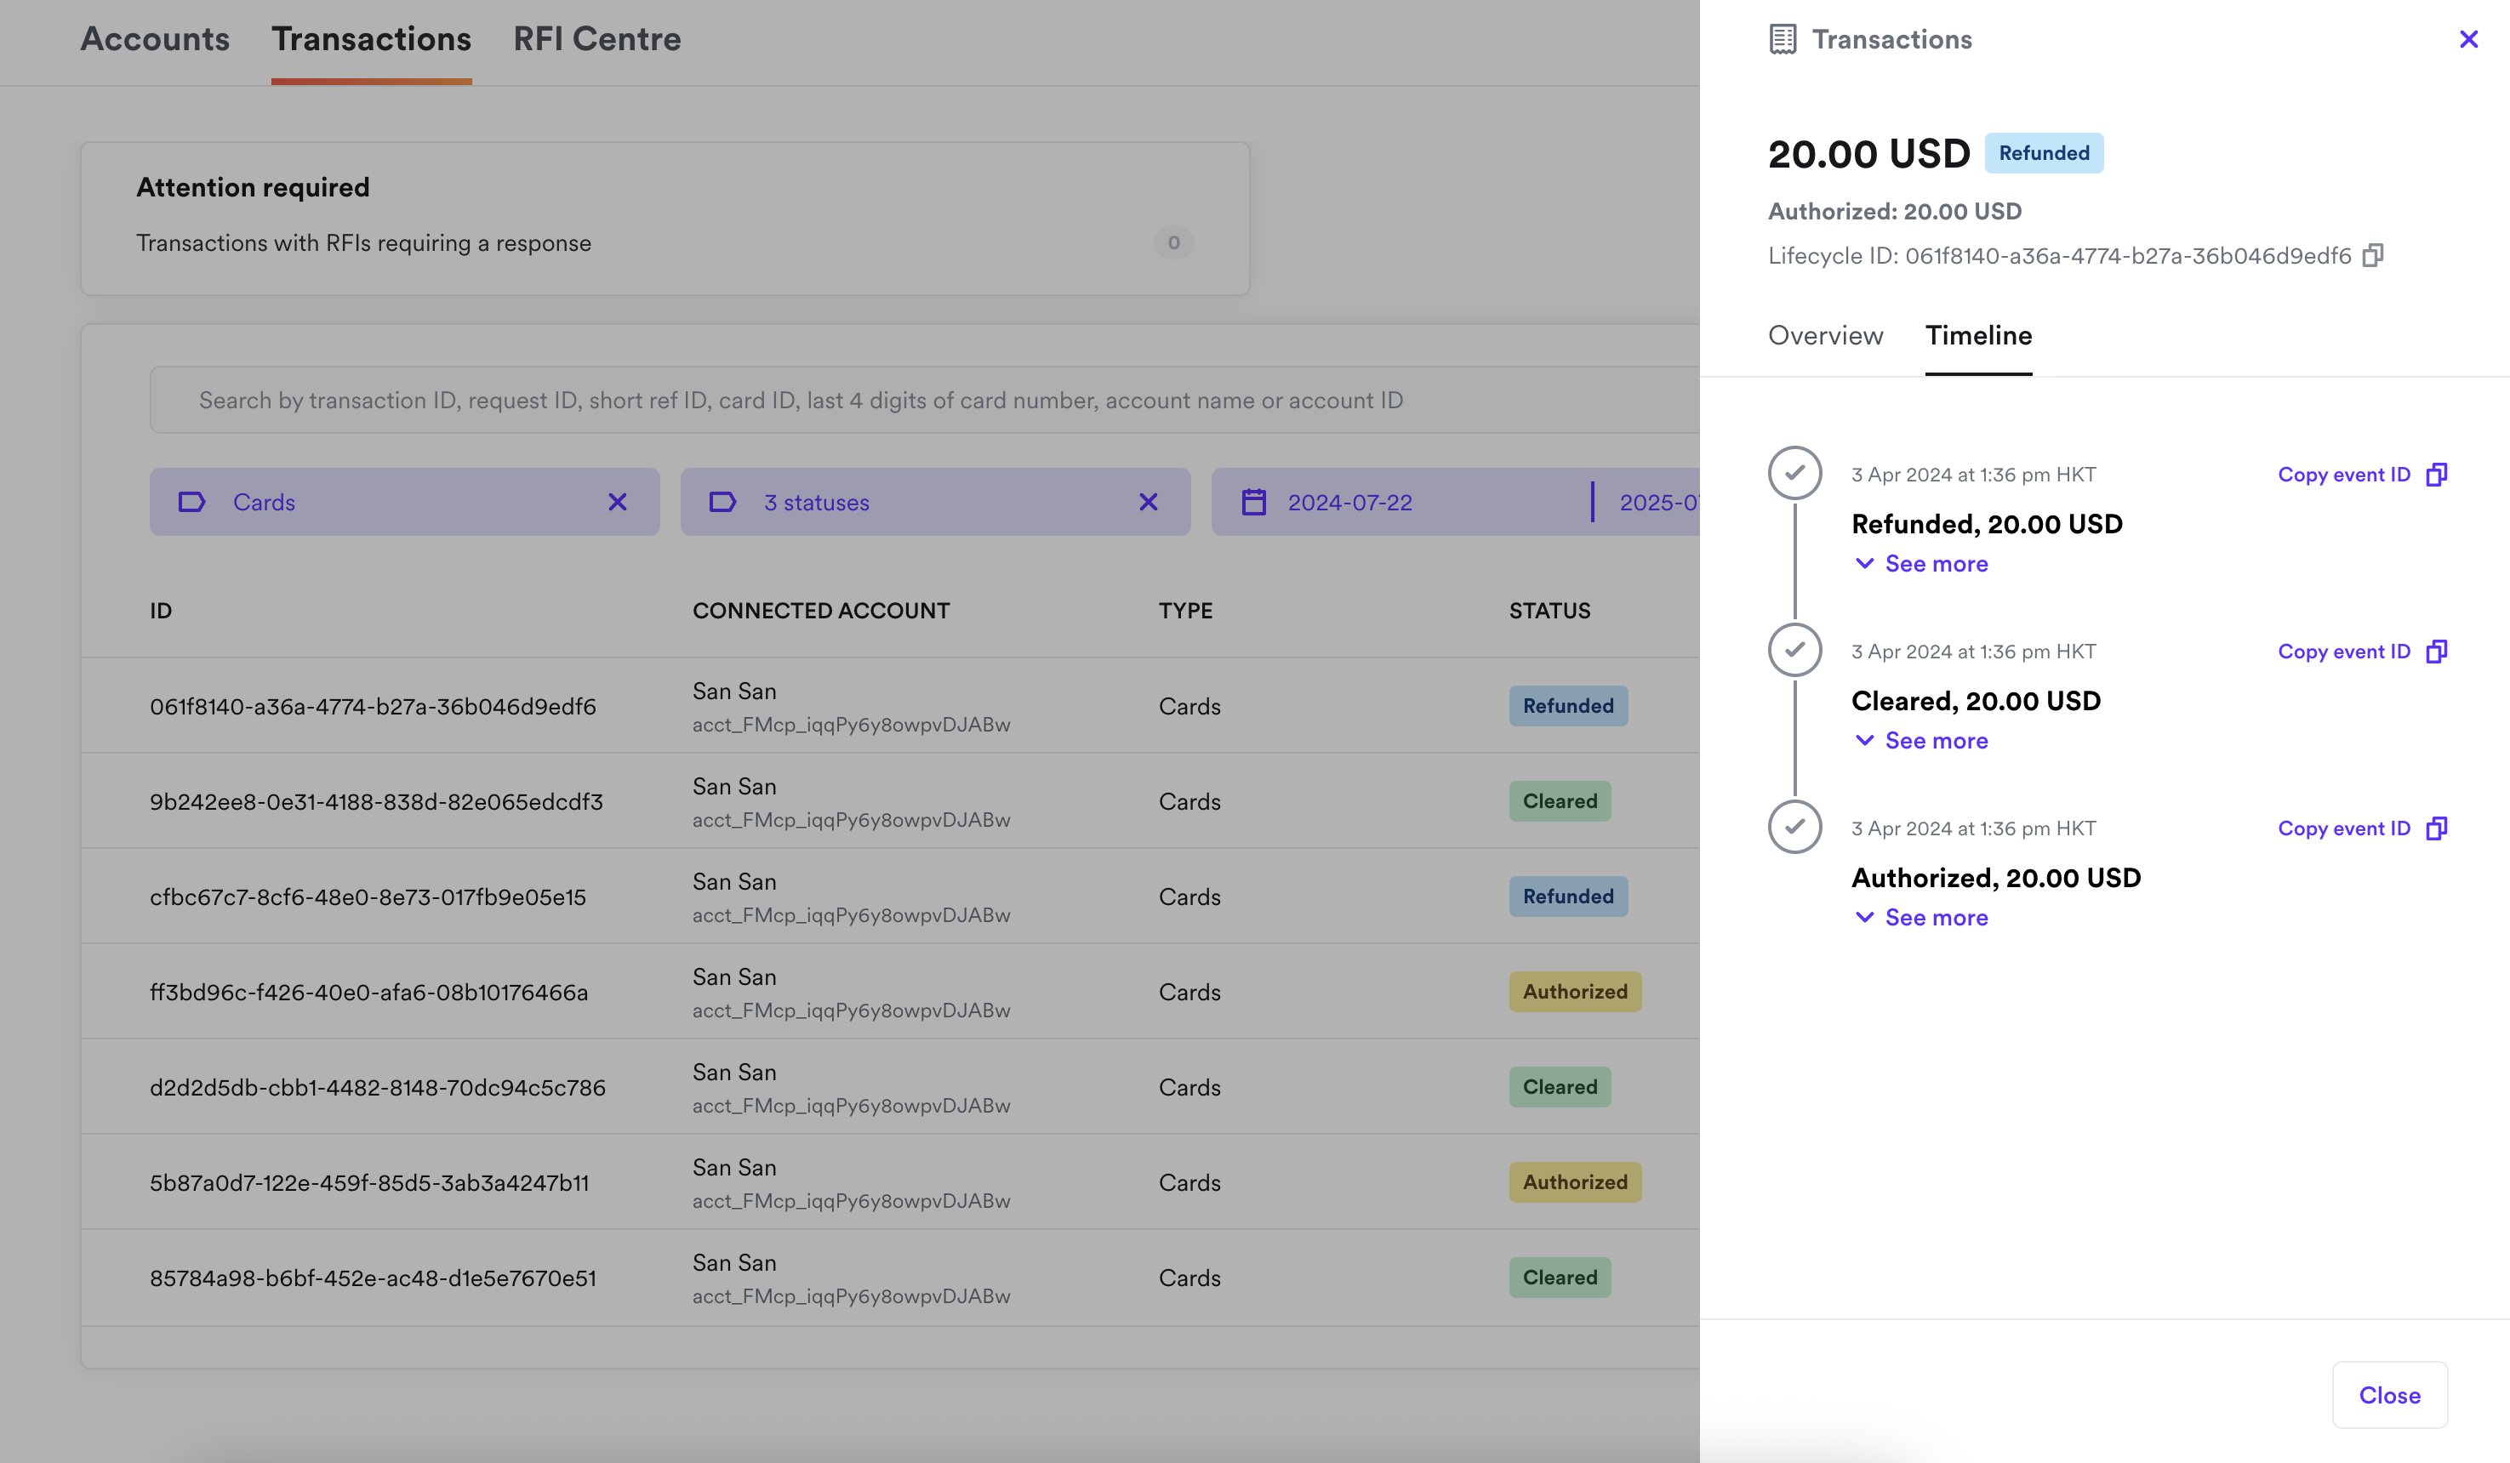This screenshot has height=1463, width=2510.
Task: Copy event ID icon for the Cleared event
Action: point(2436,652)
